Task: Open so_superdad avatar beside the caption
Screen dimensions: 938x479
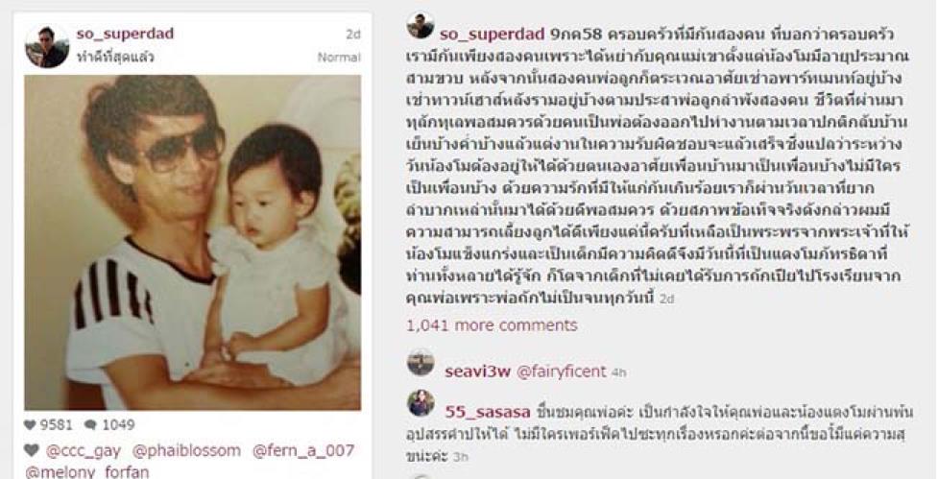Action: click(421, 26)
